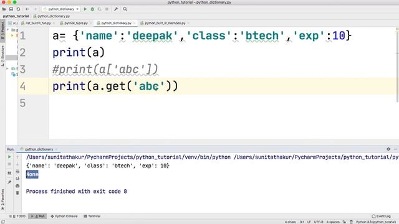399x224 pixels.
Task: Expand the lower project tree node arrow
Action: tap(7, 68)
